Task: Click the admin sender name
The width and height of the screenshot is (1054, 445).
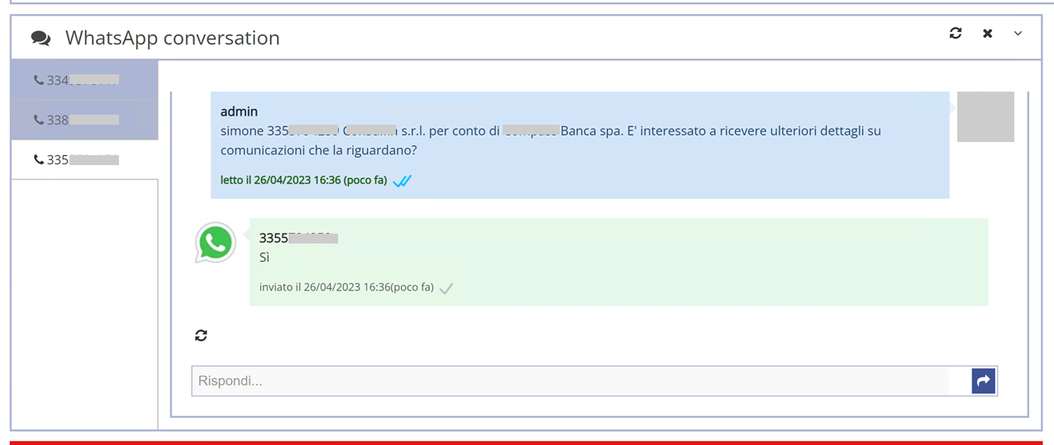Action: click(239, 111)
